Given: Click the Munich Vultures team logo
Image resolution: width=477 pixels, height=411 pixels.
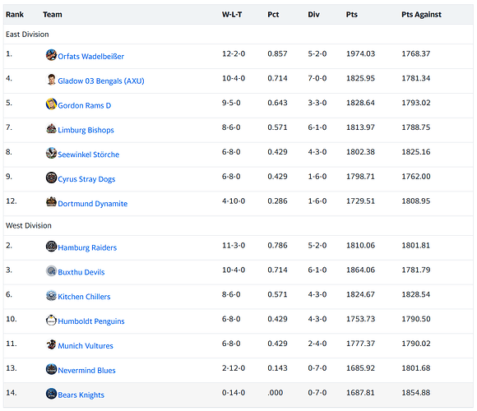Looking at the screenshot, I should (51, 344).
